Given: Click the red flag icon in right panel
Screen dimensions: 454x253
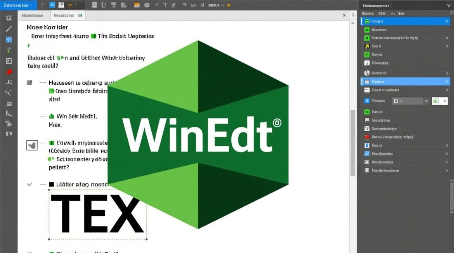Looking at the screenshot, I should (x=367, y=137).
